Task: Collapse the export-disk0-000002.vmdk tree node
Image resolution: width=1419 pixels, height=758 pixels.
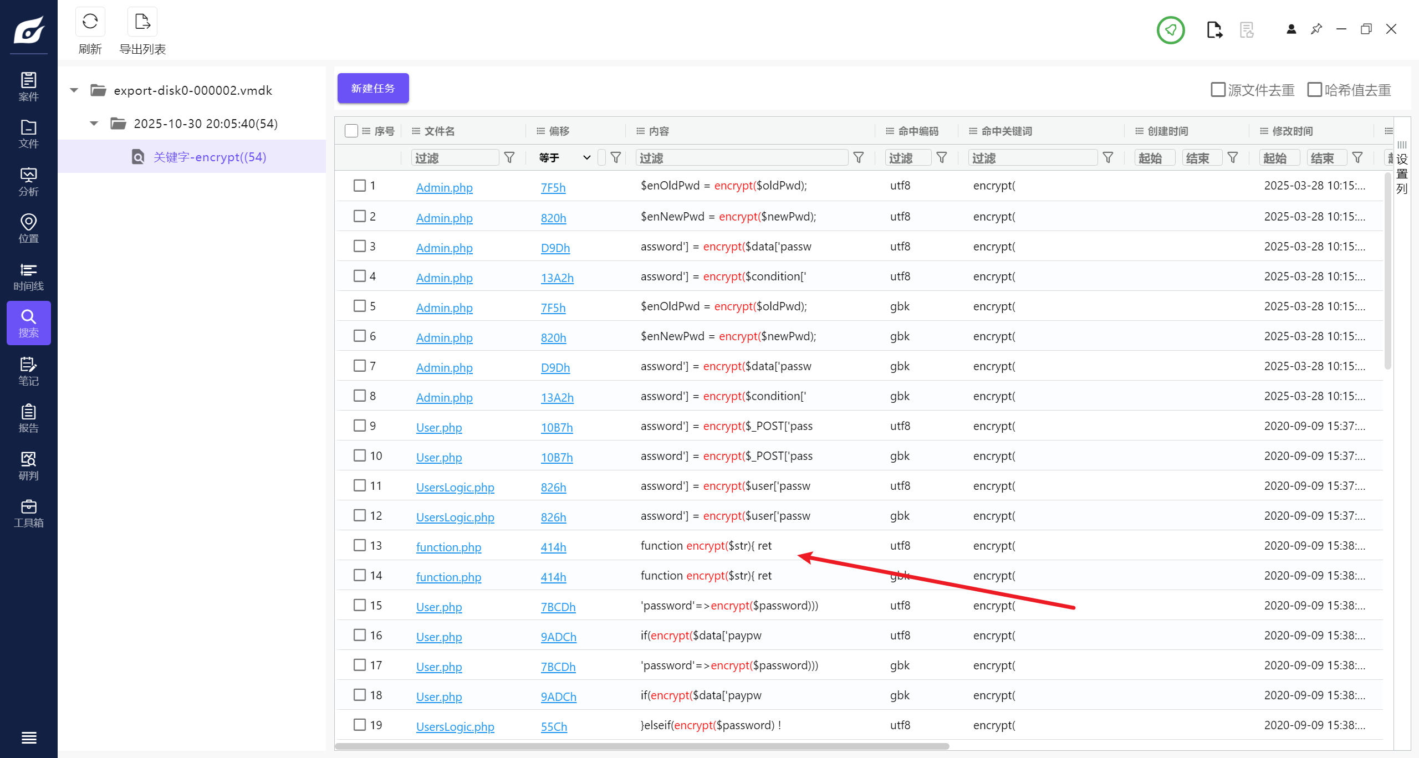Action: [x=74, y=90]
